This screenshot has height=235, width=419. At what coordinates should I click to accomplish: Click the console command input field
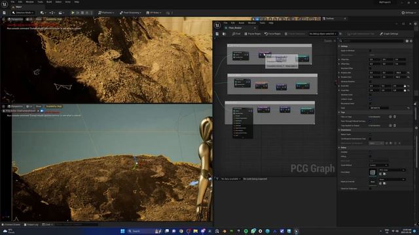(x=76, y=225)
